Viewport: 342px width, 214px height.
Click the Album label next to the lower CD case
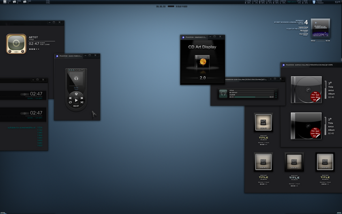click(x=331, y=130)
